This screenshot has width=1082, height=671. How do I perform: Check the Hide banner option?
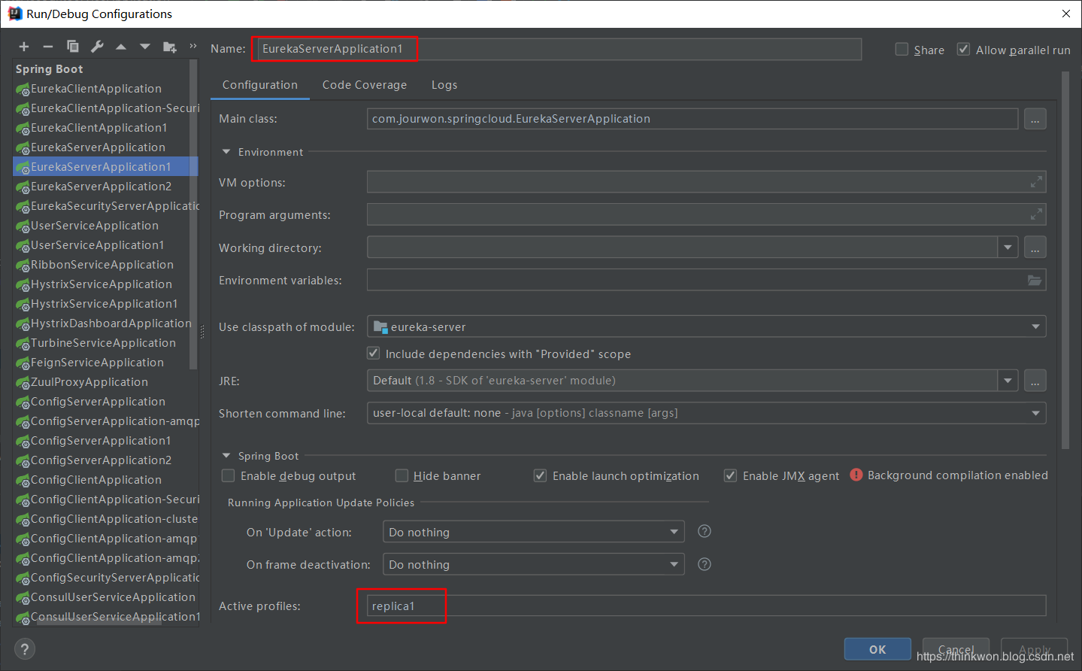(402, 475)
